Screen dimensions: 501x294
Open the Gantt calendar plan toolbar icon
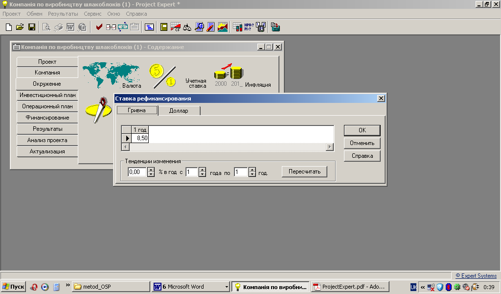click(149, 27)
